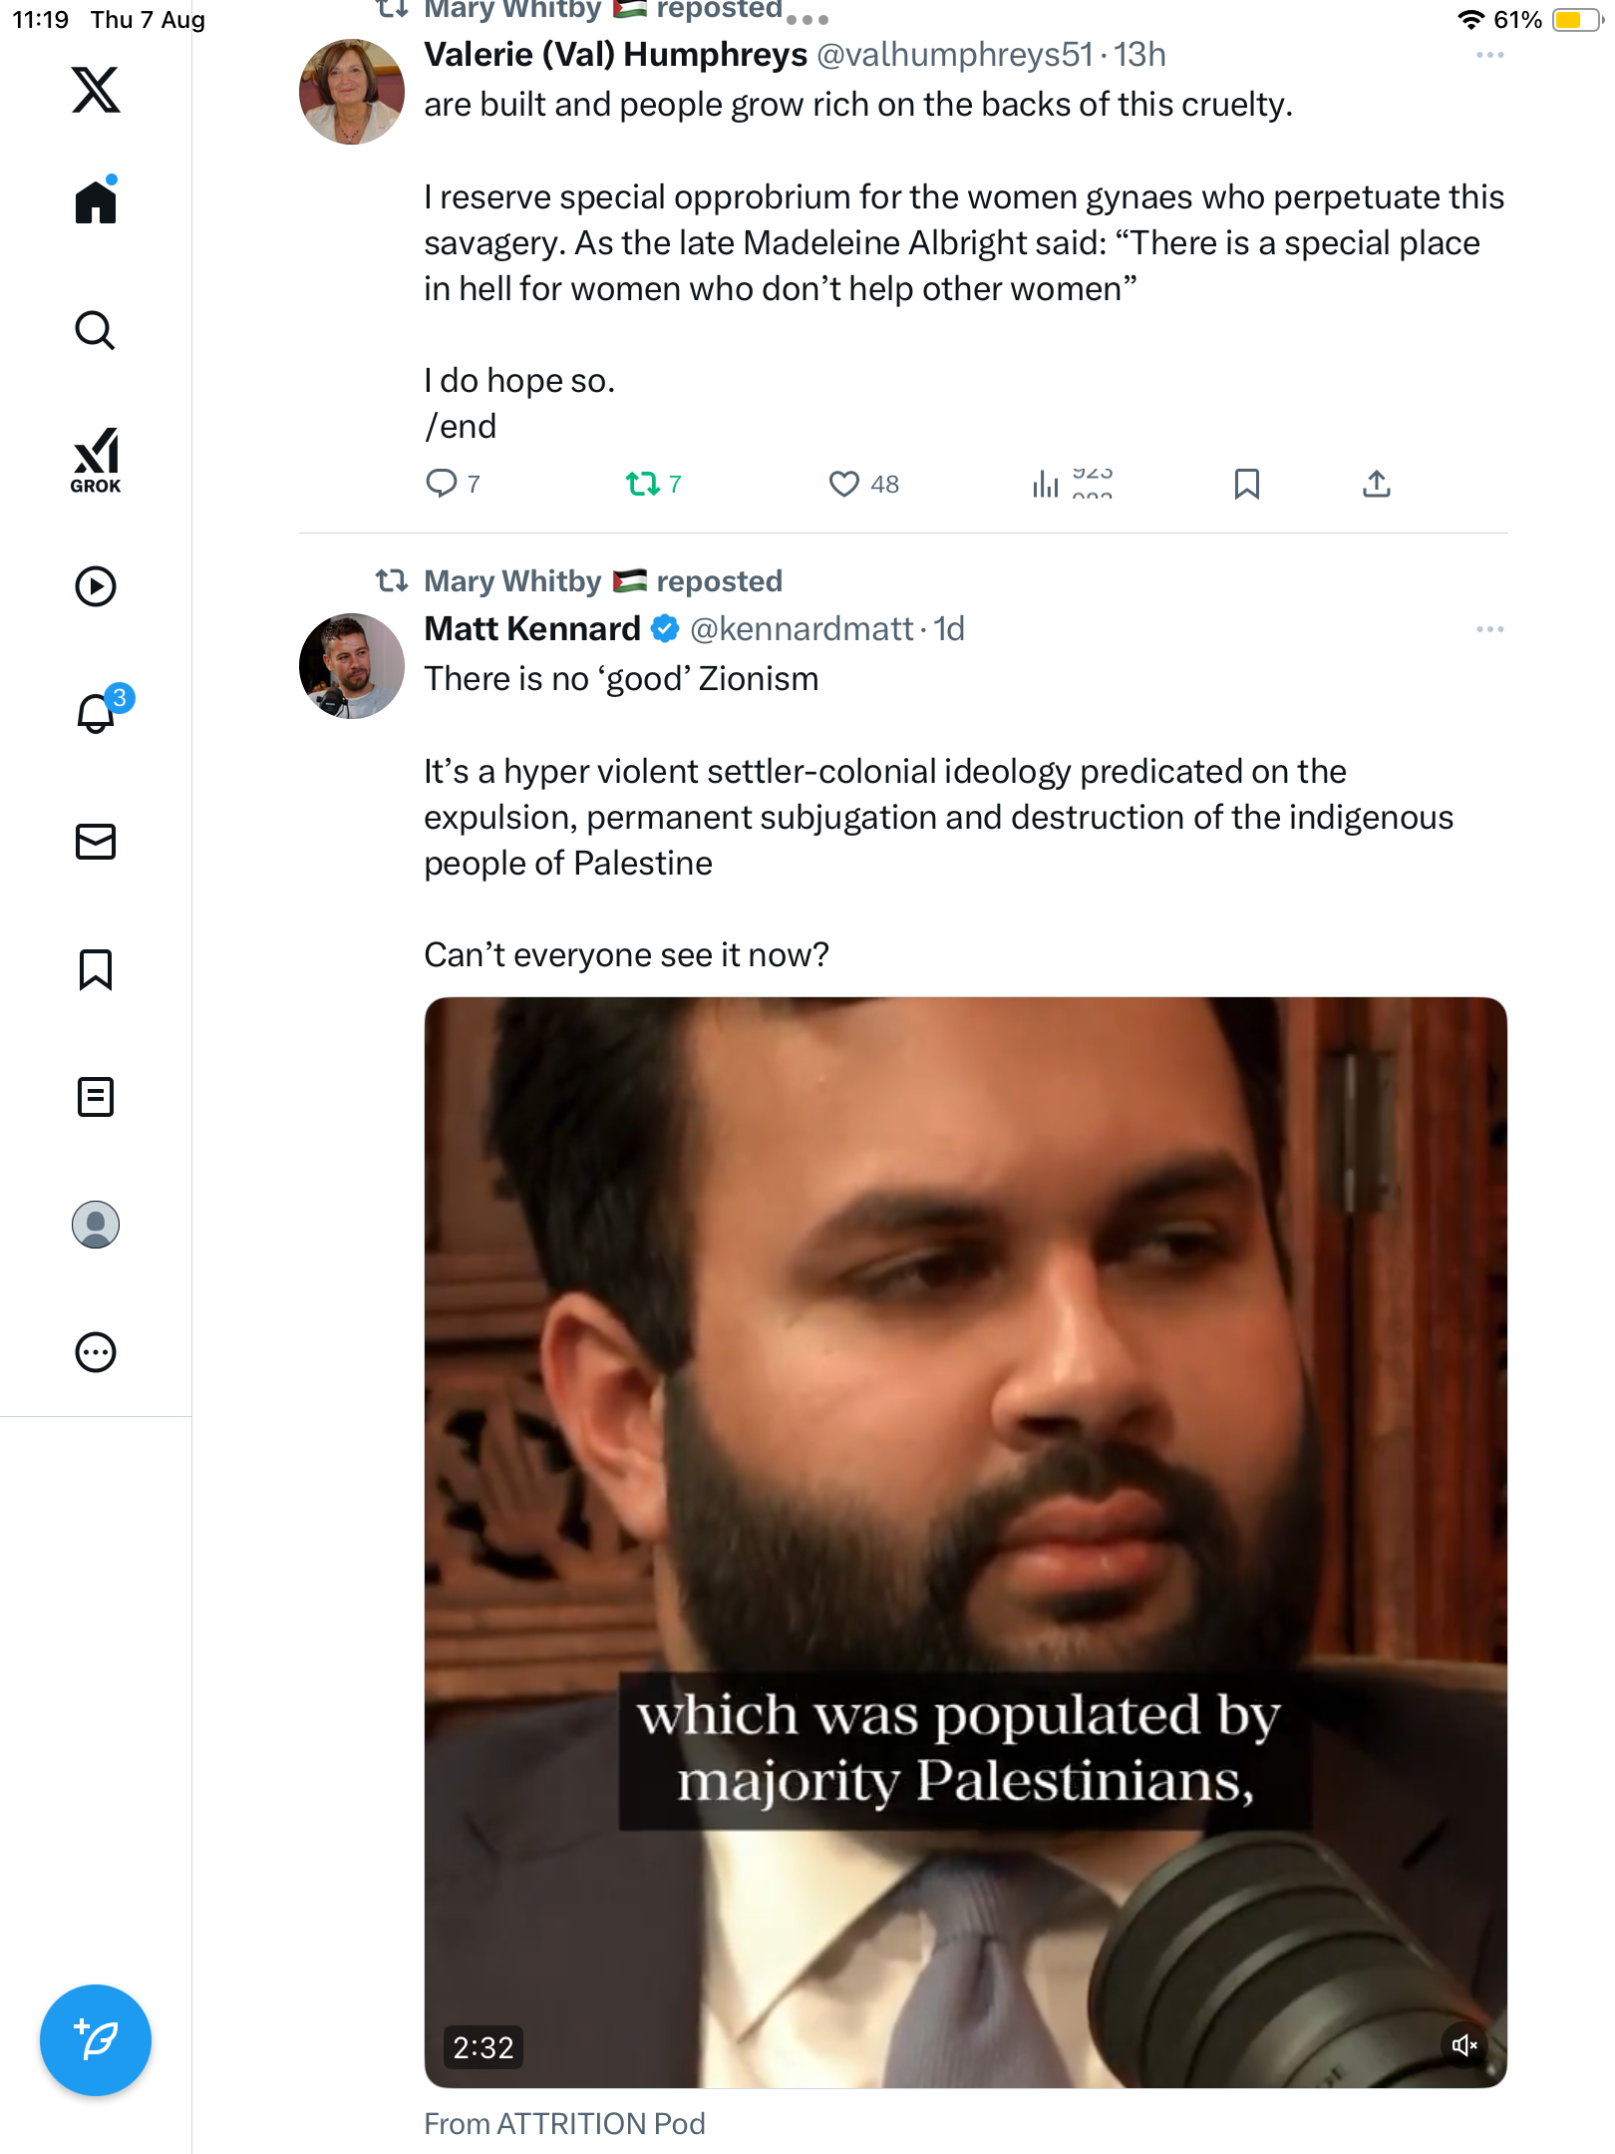Open the Bookmarks section in sidebar
The image size is (1615, 2154).
click(96, 969)
